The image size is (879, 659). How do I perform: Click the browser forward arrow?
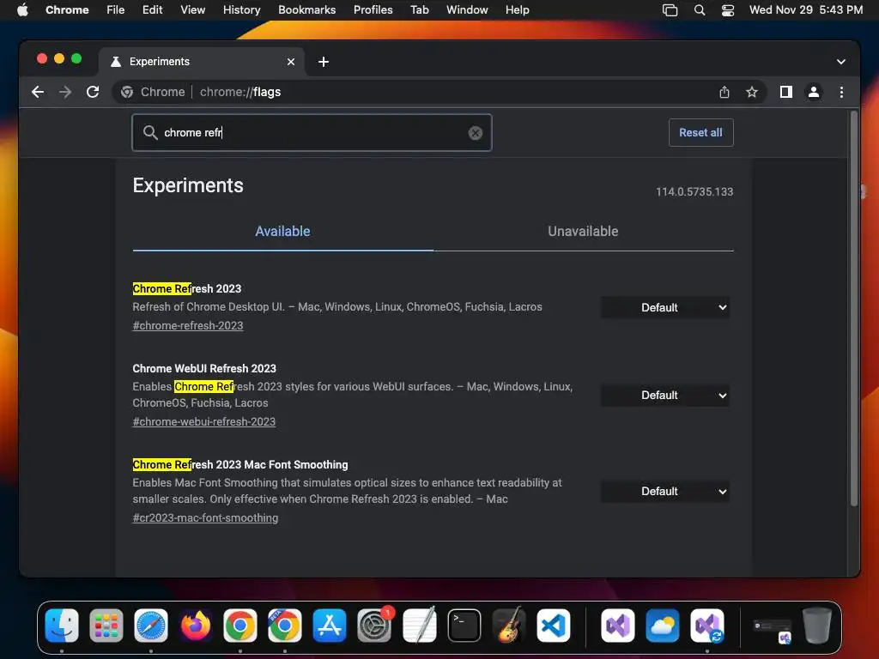(65, 92)
